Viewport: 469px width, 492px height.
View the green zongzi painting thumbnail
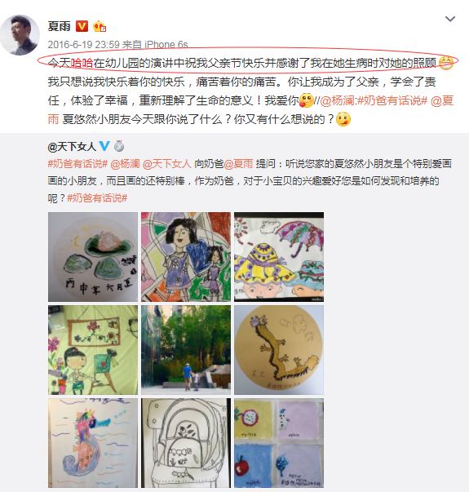(93, 257)
